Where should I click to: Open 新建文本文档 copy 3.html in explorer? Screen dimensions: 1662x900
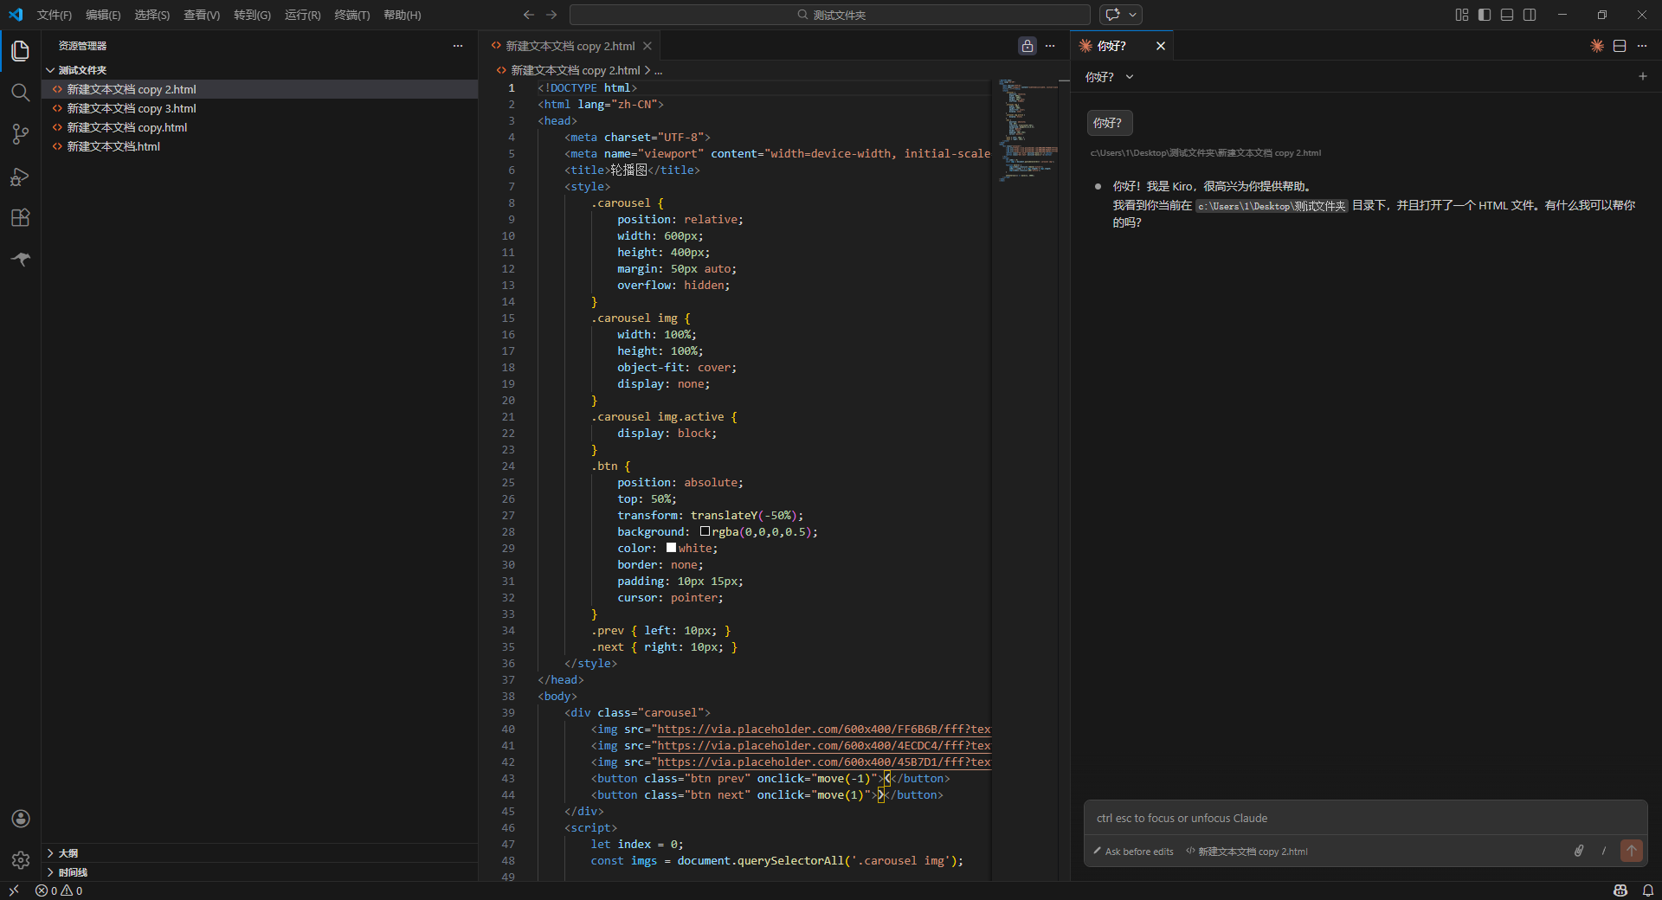260,108
